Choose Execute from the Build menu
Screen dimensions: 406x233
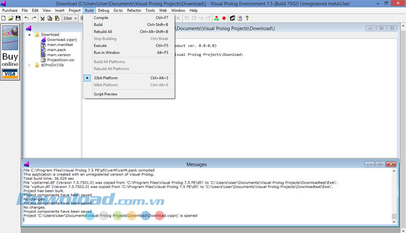pyautogui.click(x=129, y=46)
